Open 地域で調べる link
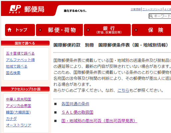The image size is (171, 133). [17, 66]
